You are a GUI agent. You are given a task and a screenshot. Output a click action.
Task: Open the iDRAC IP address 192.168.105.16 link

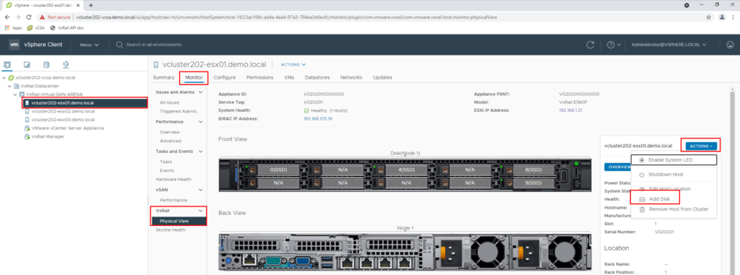pyautogui.click(x=318, y=119)
